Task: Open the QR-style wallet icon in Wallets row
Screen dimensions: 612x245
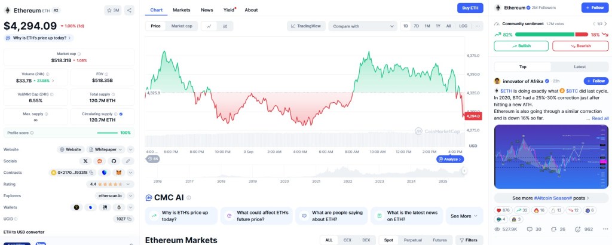Action: (x=105, y=207)
